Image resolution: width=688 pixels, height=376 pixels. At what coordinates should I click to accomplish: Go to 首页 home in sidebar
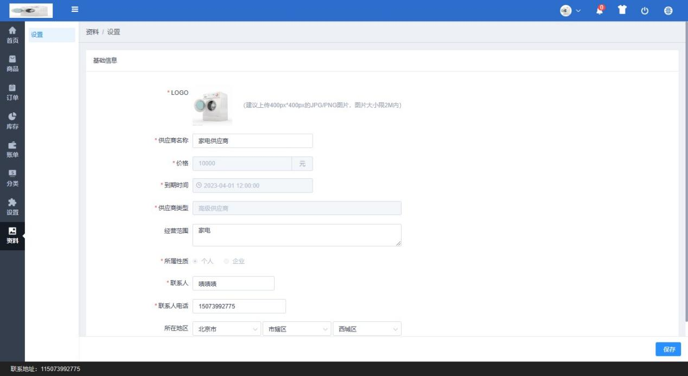tap(12, 35)
